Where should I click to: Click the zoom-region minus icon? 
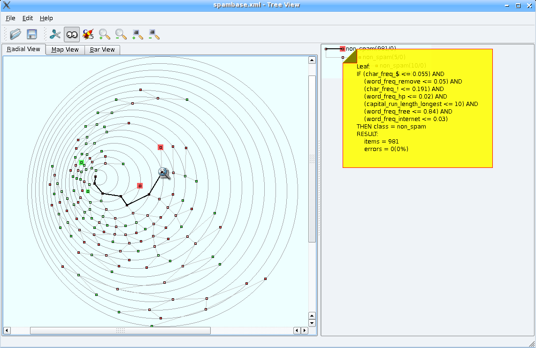154,34
